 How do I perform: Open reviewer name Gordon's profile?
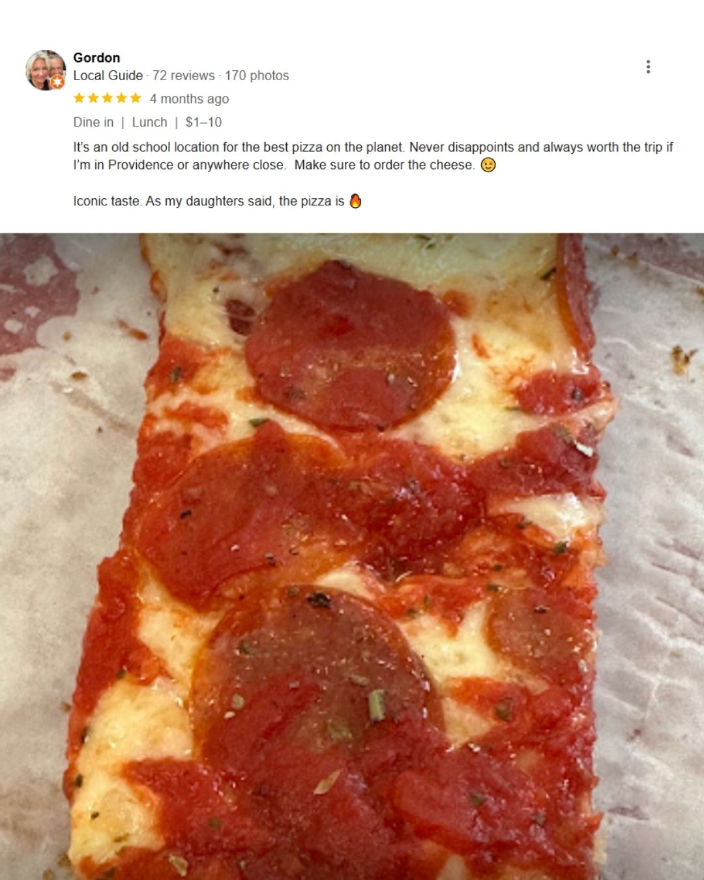click(x=96, y=57)
